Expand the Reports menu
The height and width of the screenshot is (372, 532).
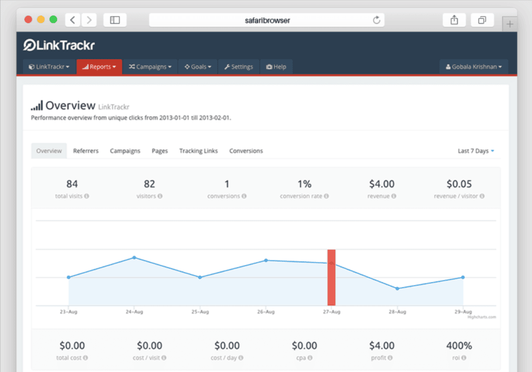tap(99, 67)
